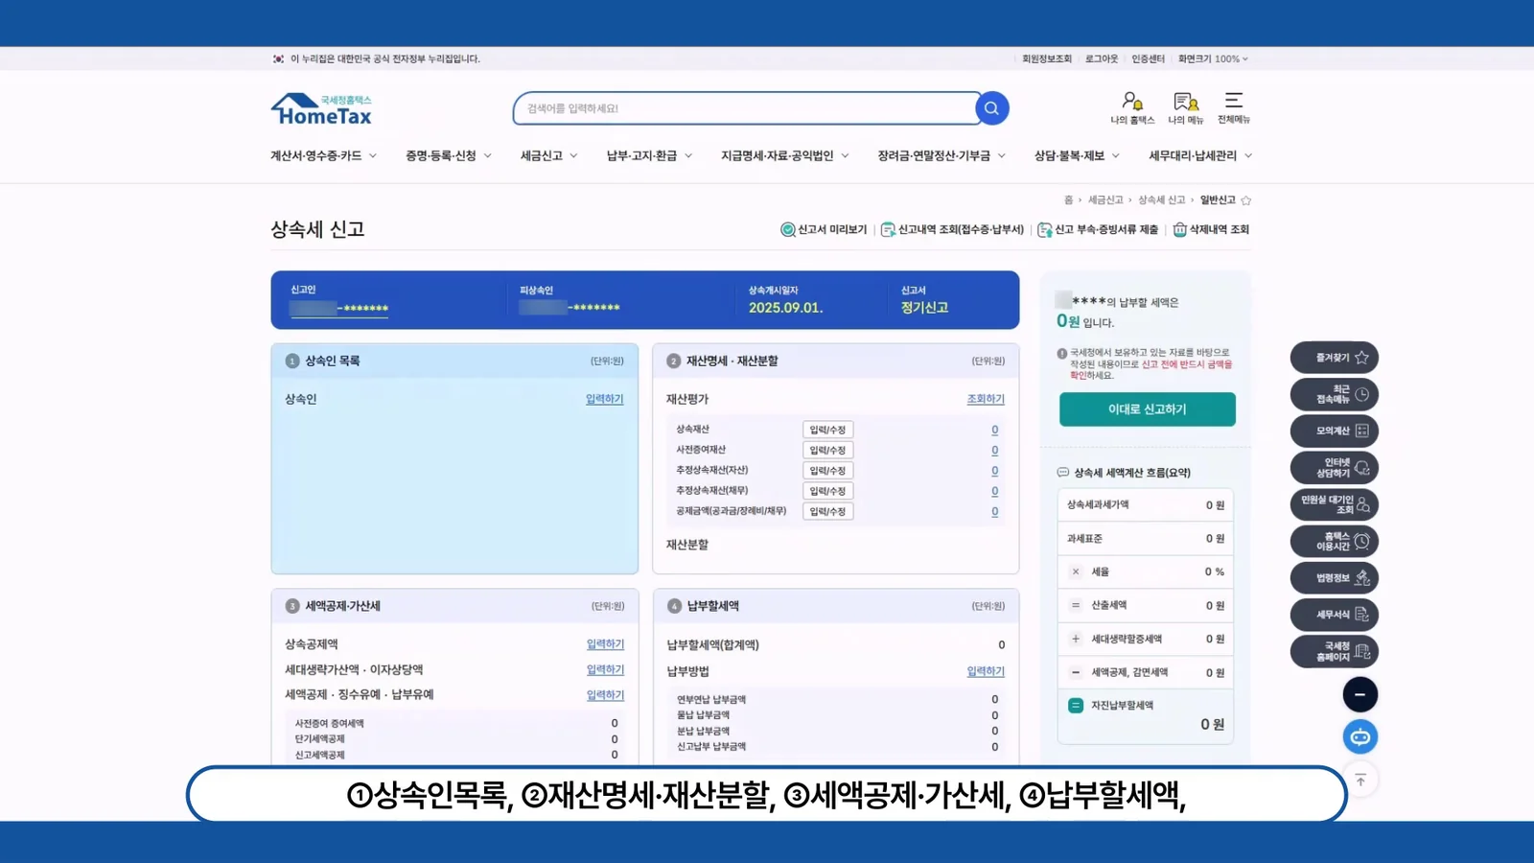
Task: Click 즐겨찾기 sidebar button
Action: pyautogui.click(x=1334, y=358)
